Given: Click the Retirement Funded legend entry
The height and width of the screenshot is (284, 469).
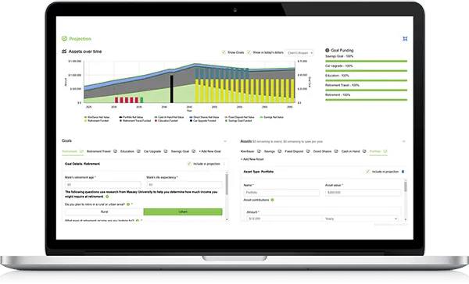Looking at the screenshot, I should pos(96,121).
